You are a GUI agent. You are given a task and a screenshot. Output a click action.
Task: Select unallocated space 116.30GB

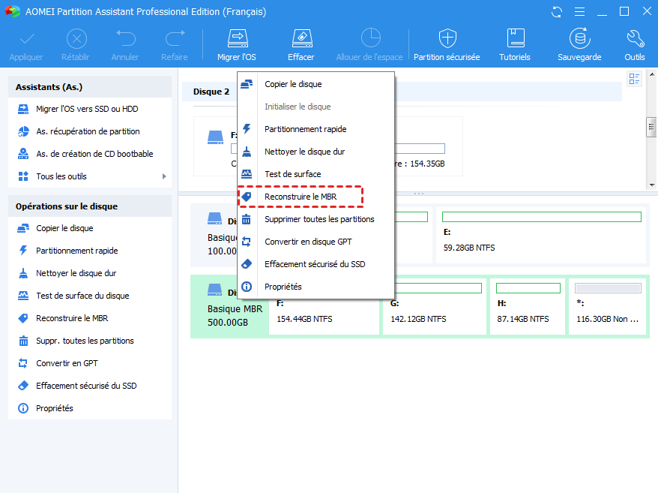click(x=607, y=306)
